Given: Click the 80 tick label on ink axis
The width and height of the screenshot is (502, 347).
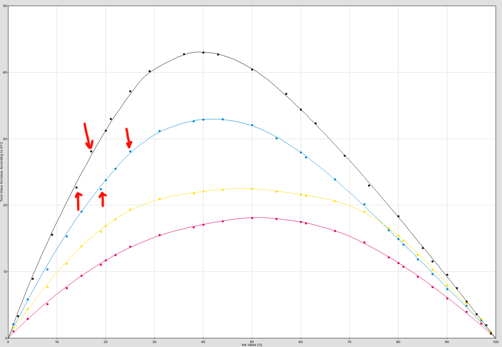Looking at the screenshot, I should pos(398,342).
